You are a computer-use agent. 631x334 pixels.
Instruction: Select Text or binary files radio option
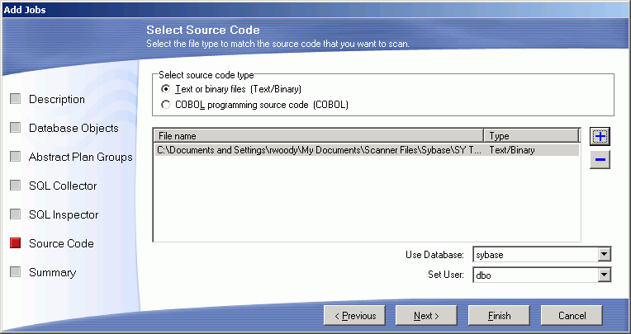click(167, 89)
